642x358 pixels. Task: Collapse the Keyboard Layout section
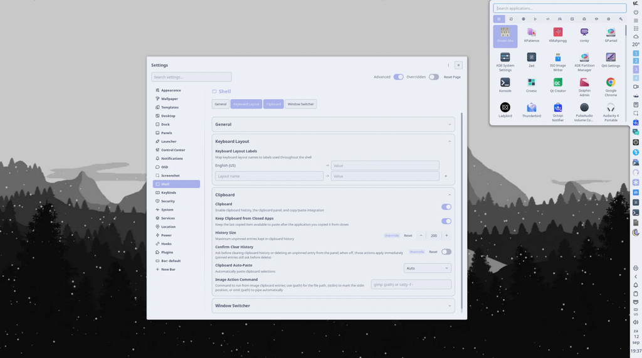(450, 141)
